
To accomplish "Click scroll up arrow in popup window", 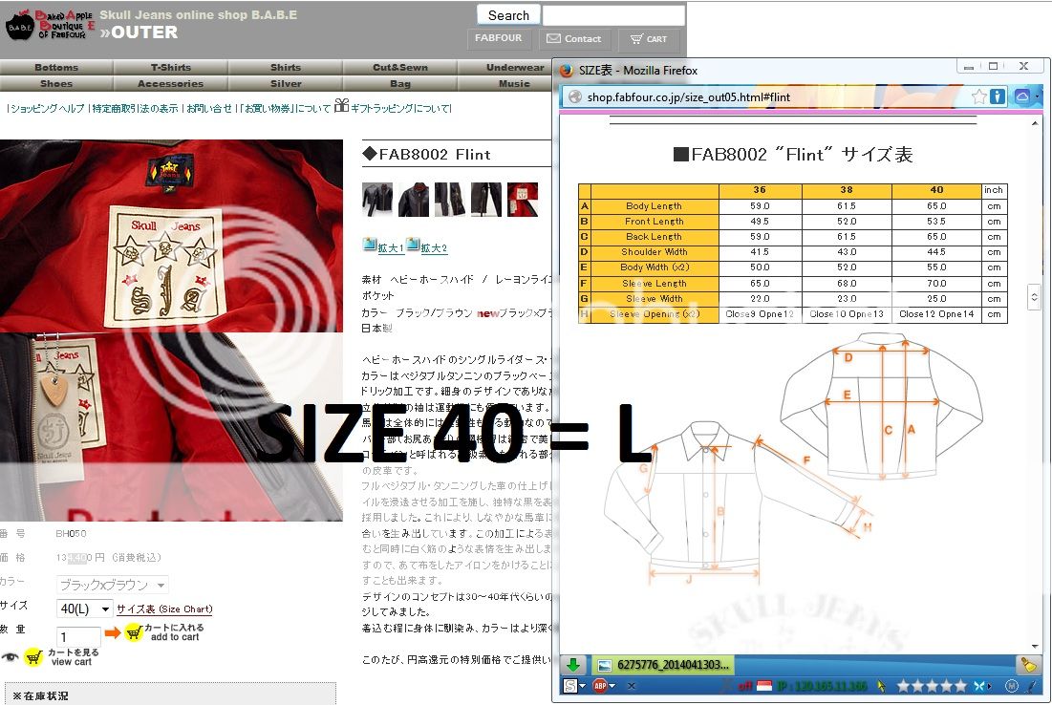I will pyautogui.click(x=1035, y=123).
